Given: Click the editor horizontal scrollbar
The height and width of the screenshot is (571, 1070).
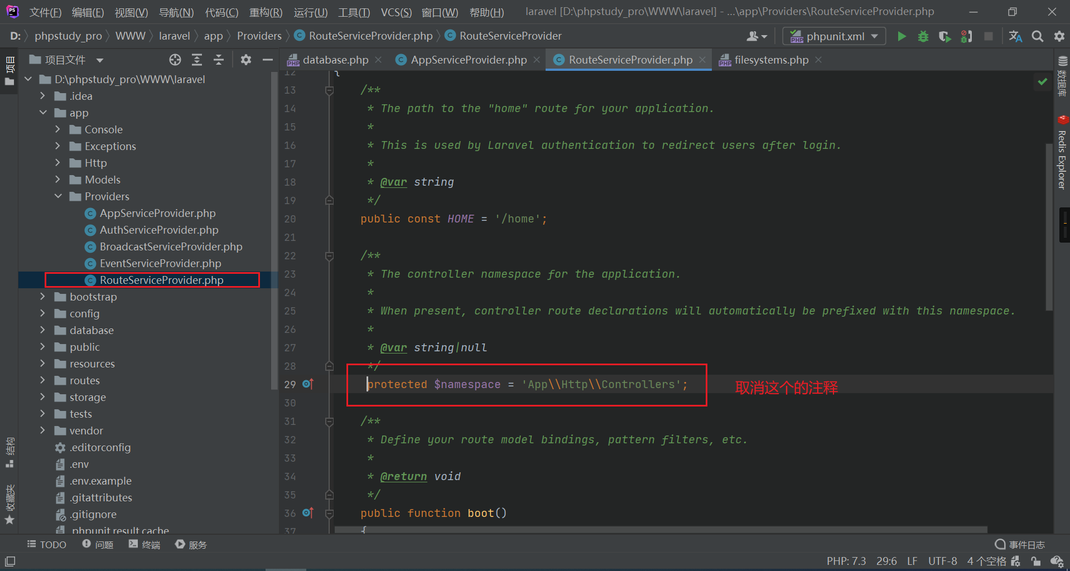Looking at the screenshot, I should 661,529.
